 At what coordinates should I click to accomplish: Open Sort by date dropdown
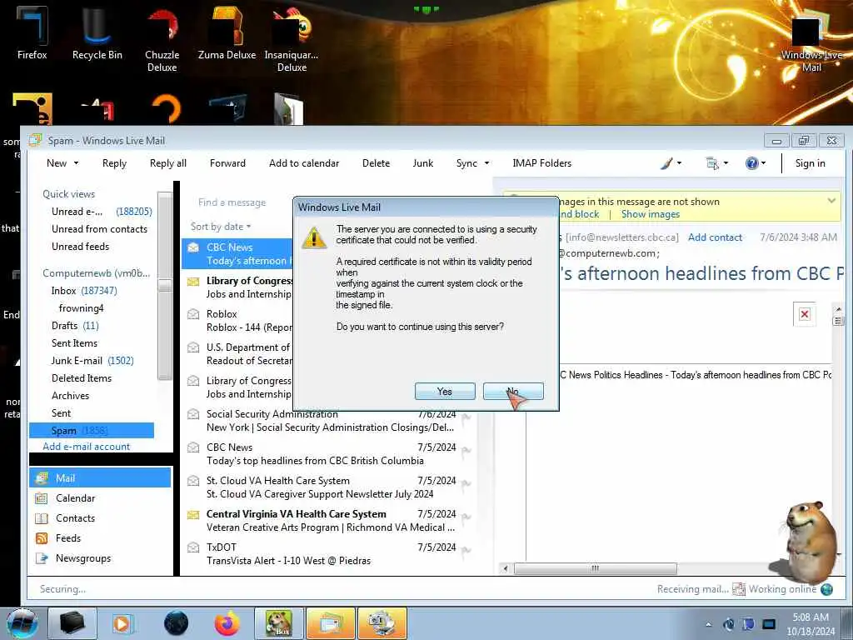221,227
